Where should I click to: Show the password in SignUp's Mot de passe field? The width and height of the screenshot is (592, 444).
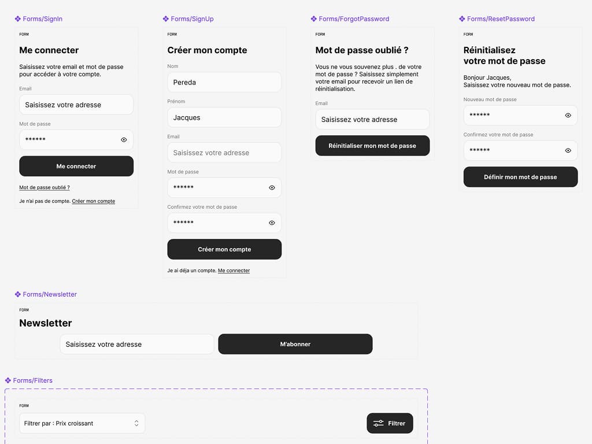[x=272, y=187]
